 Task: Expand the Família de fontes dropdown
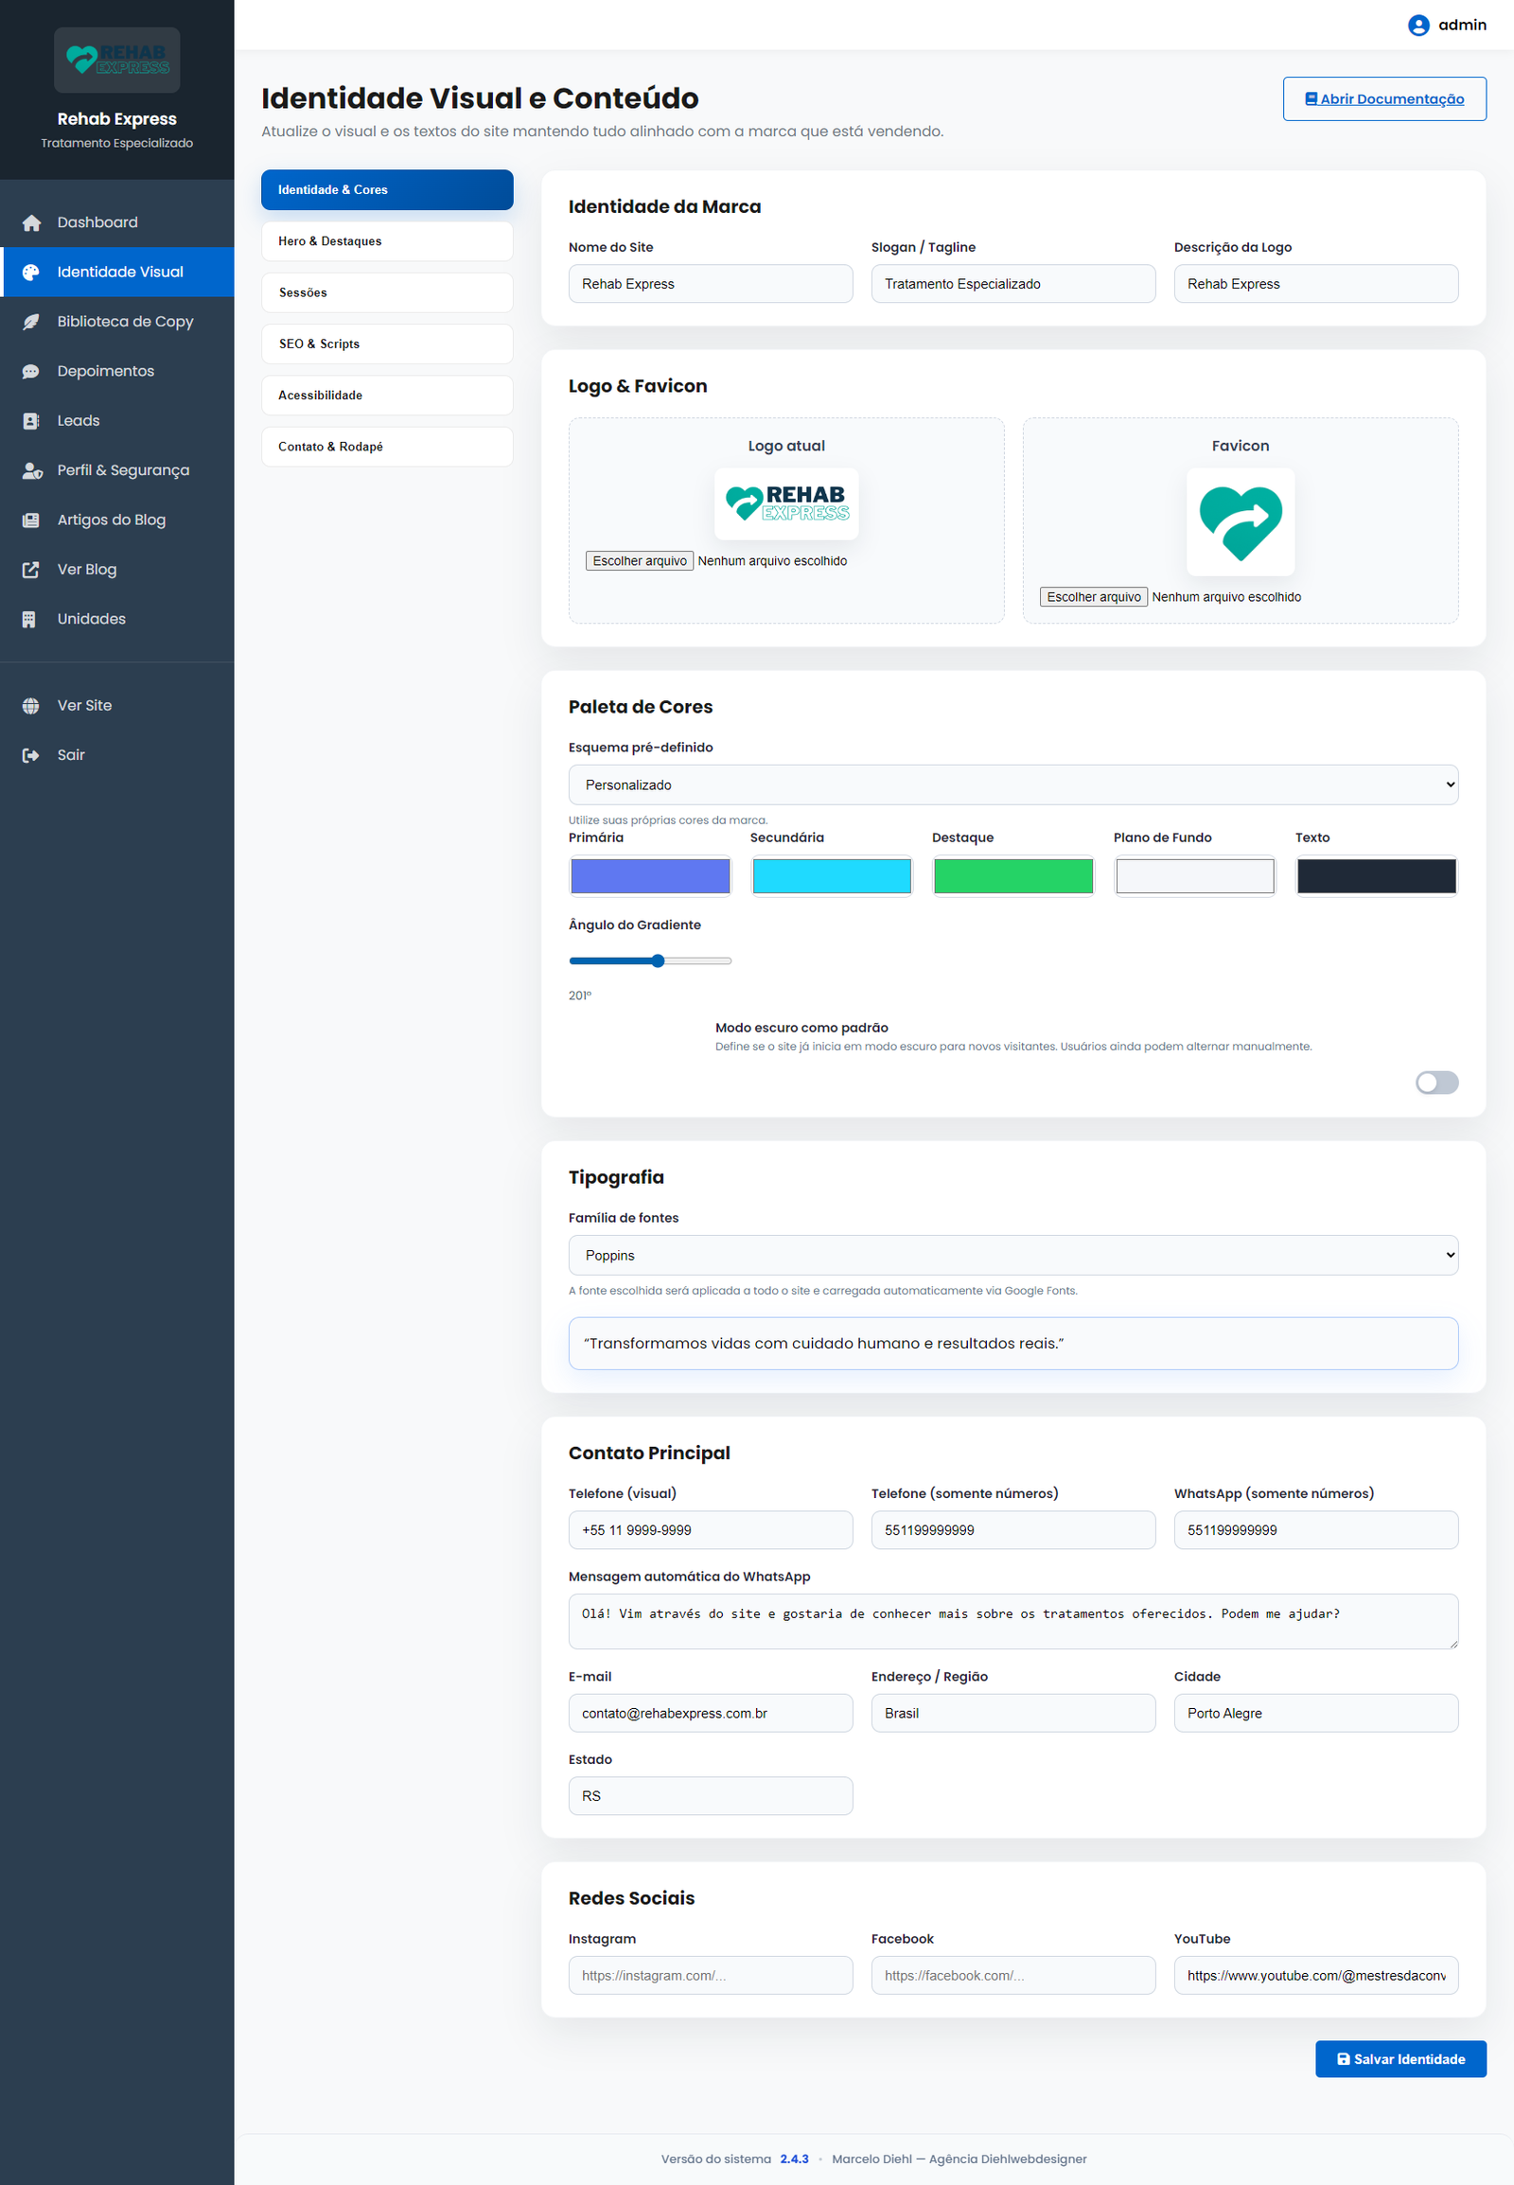[1012, 1255]
